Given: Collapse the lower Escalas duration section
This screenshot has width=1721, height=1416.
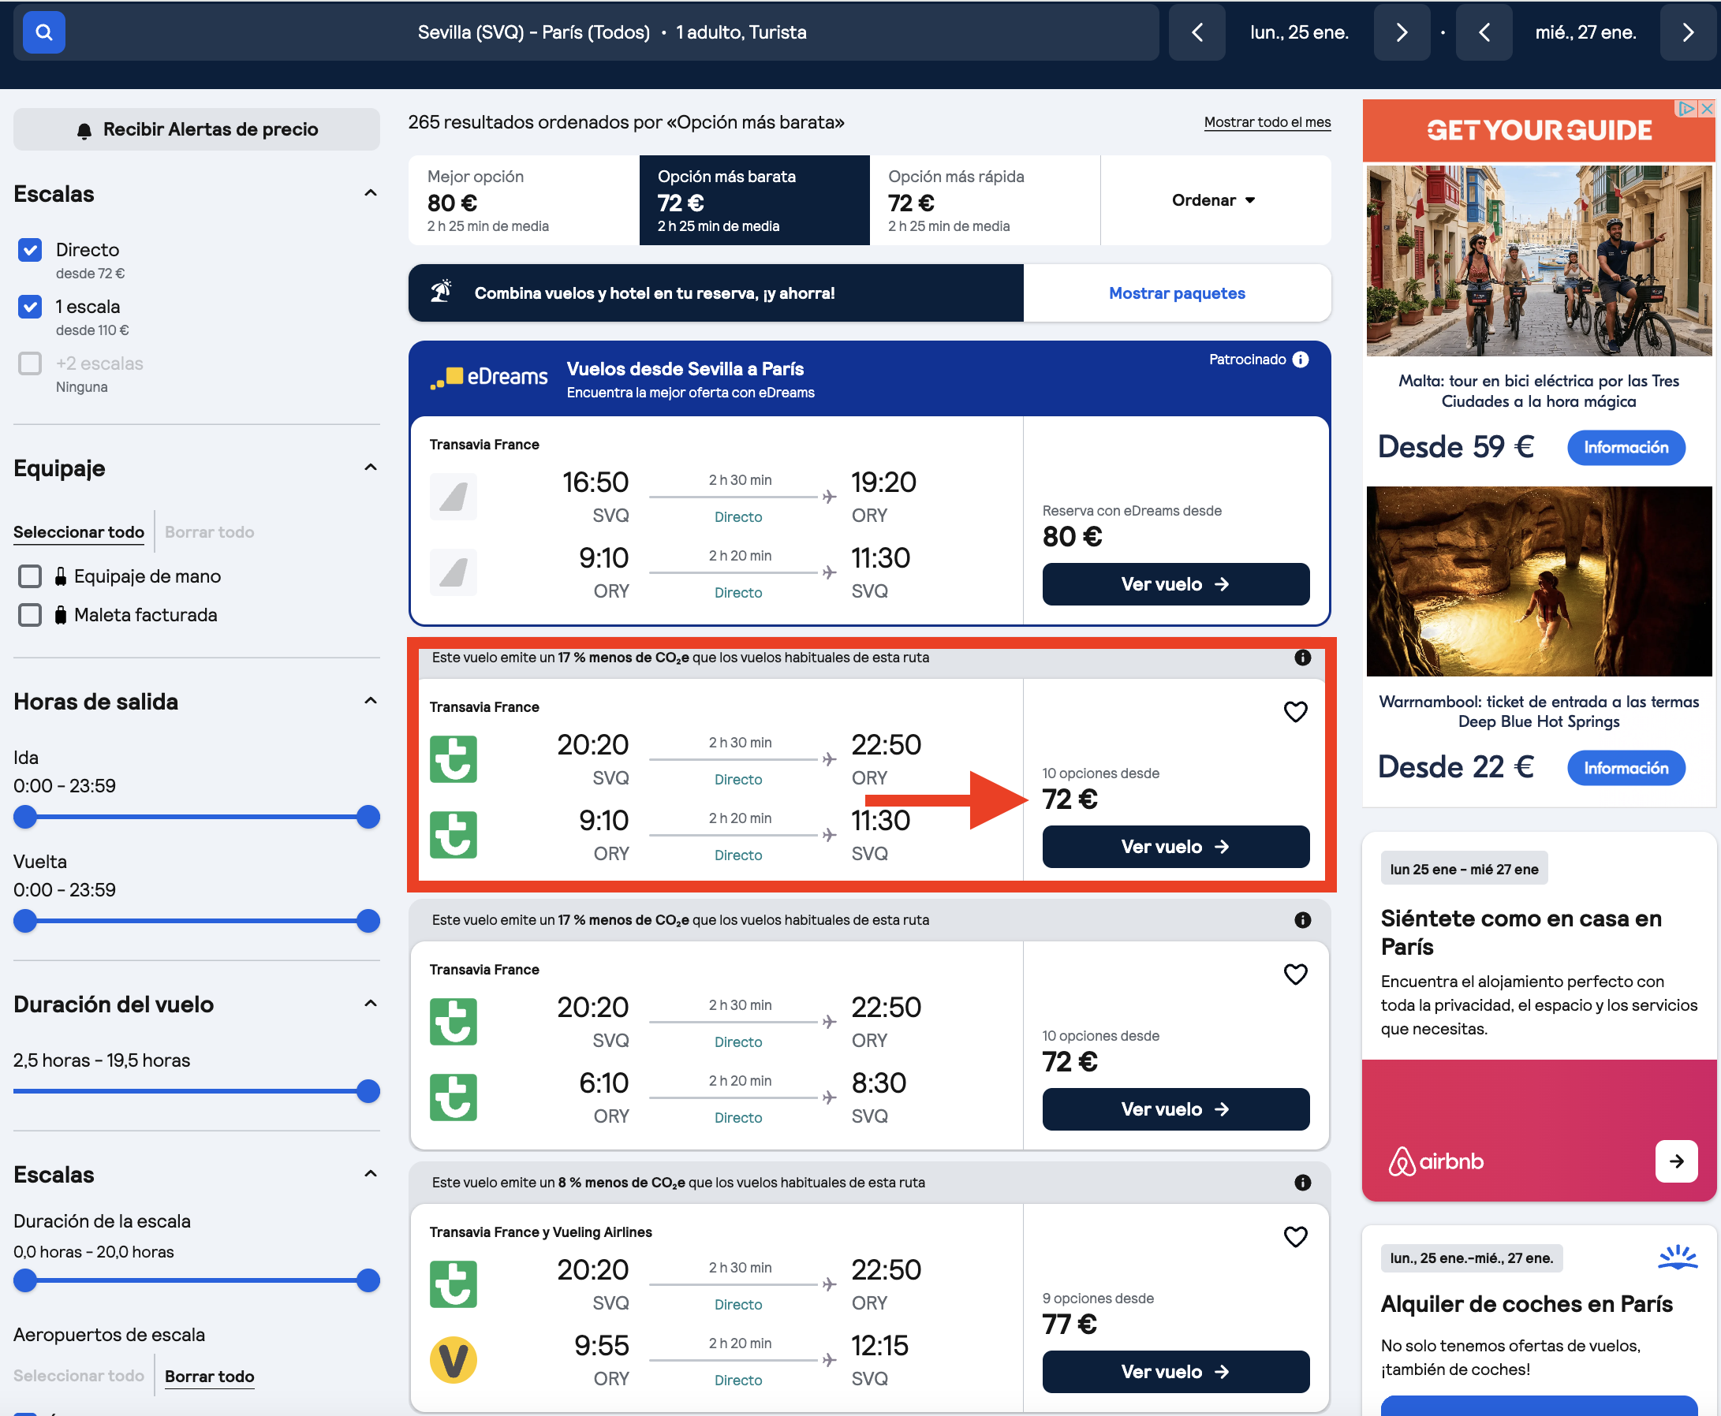Looking at the screenshot, I should (371, 1174).
